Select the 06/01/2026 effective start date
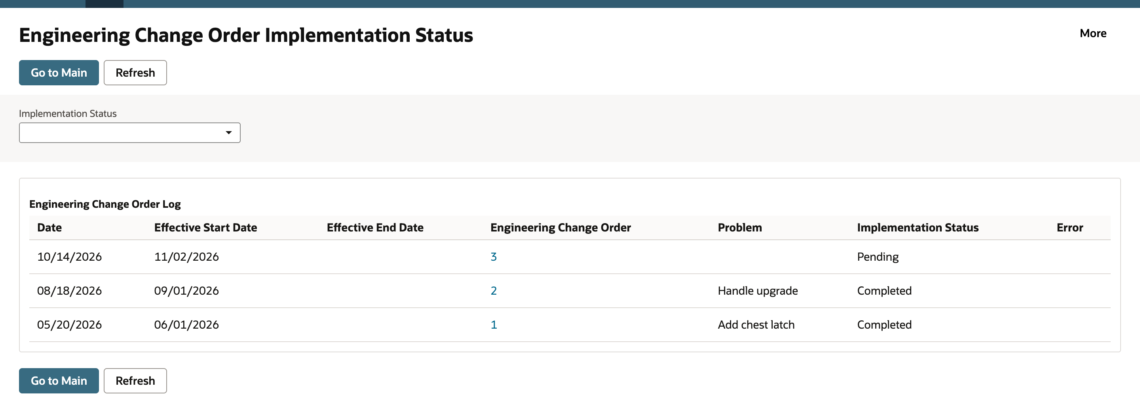1140x395 pixels. pos(186,325)
